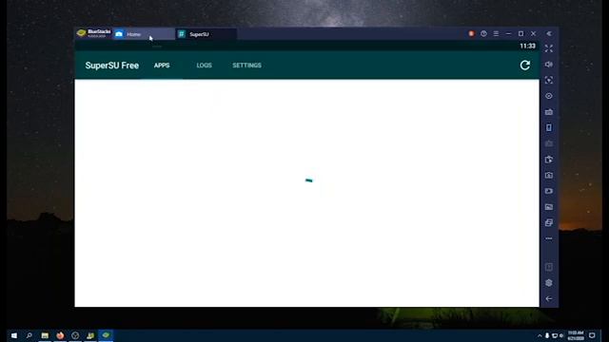Open the Windows notification center

point(592,335)
